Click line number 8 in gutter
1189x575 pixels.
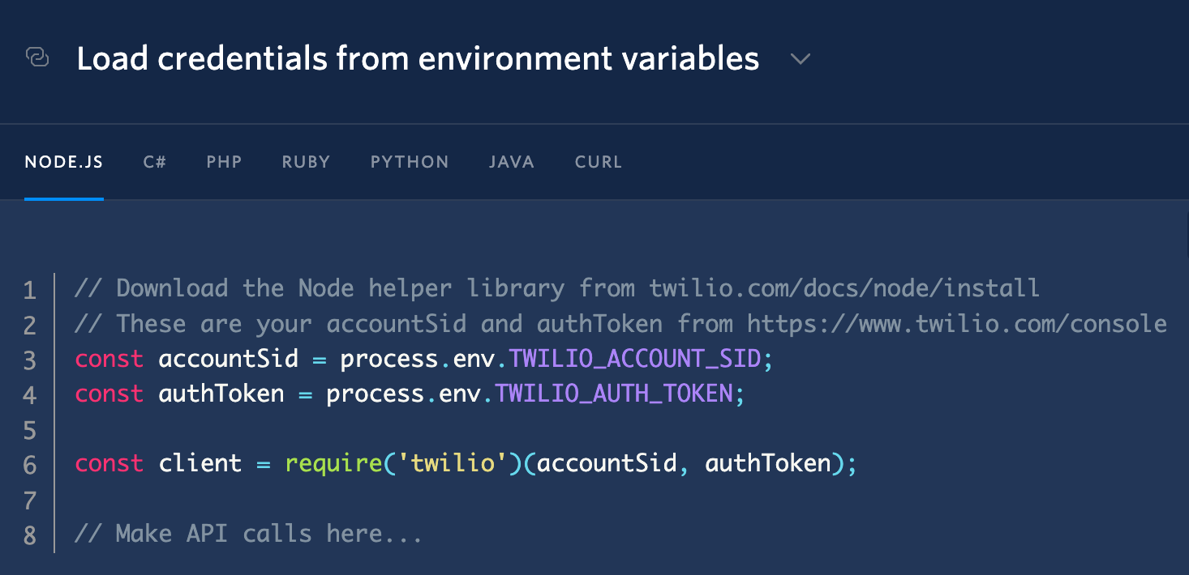coord(30,535)
